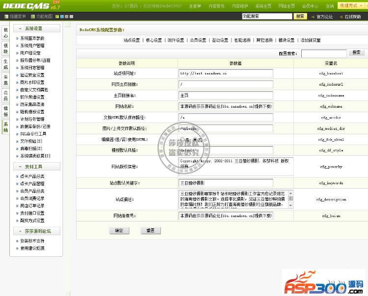Open the 内容维护 top menu

coord(240,6)
